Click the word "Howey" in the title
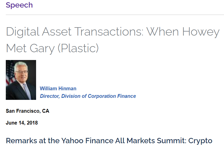This screenshot has height=147, width=224. pos(201,32)
